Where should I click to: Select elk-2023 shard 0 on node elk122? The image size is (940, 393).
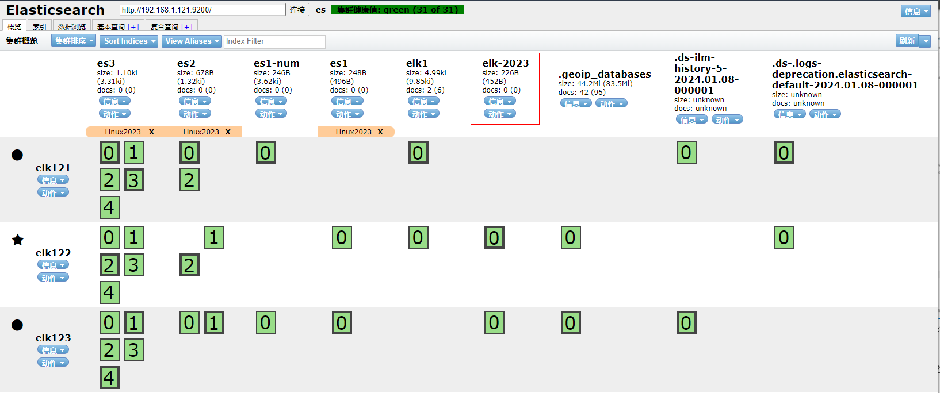pyautogui.click(x=494, y=238)
